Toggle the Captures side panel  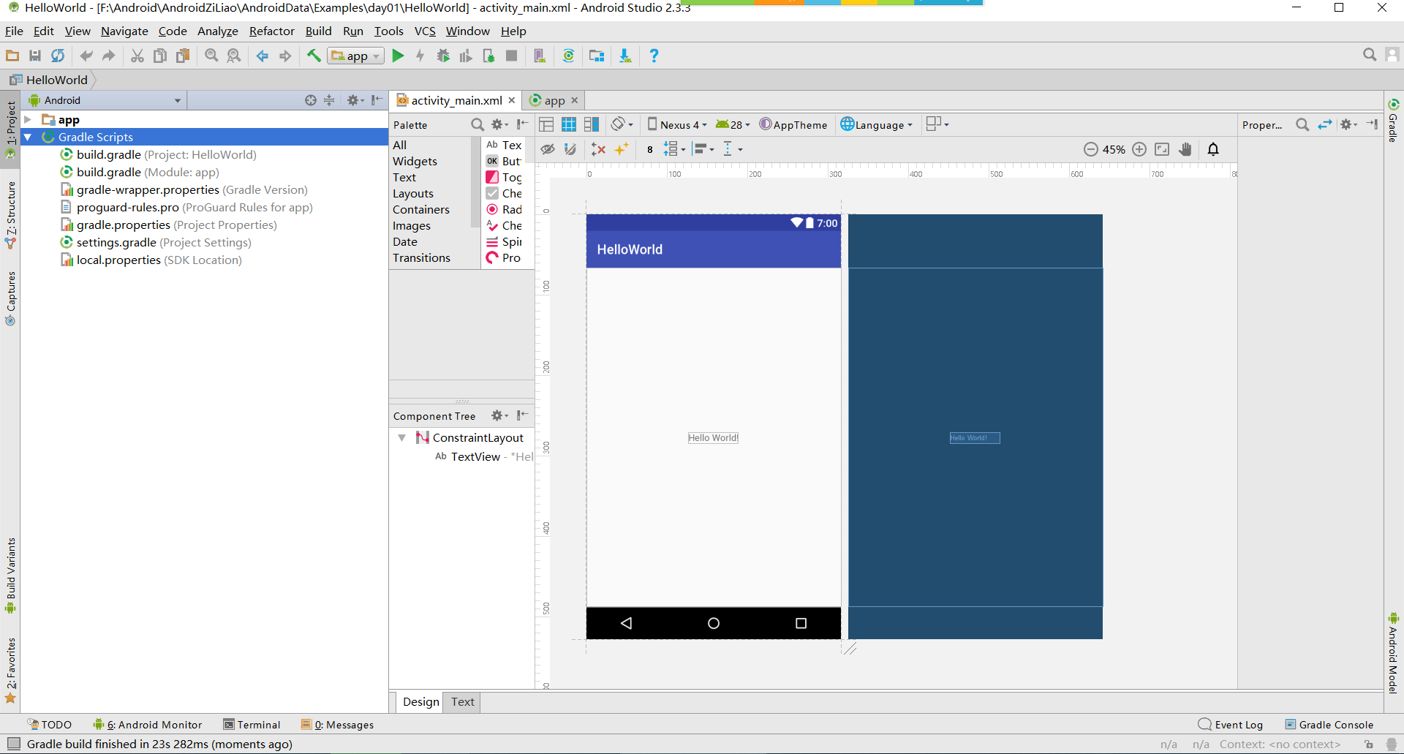point(10,298)
